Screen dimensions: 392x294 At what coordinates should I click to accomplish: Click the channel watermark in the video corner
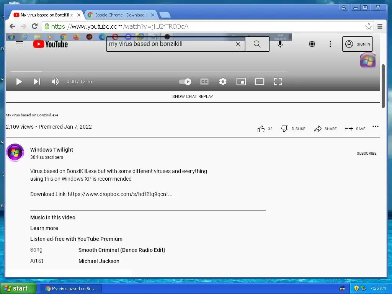(368, 60)
